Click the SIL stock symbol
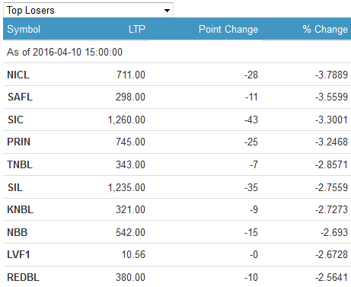The image size is (351, 287). [x=15, y=187]
